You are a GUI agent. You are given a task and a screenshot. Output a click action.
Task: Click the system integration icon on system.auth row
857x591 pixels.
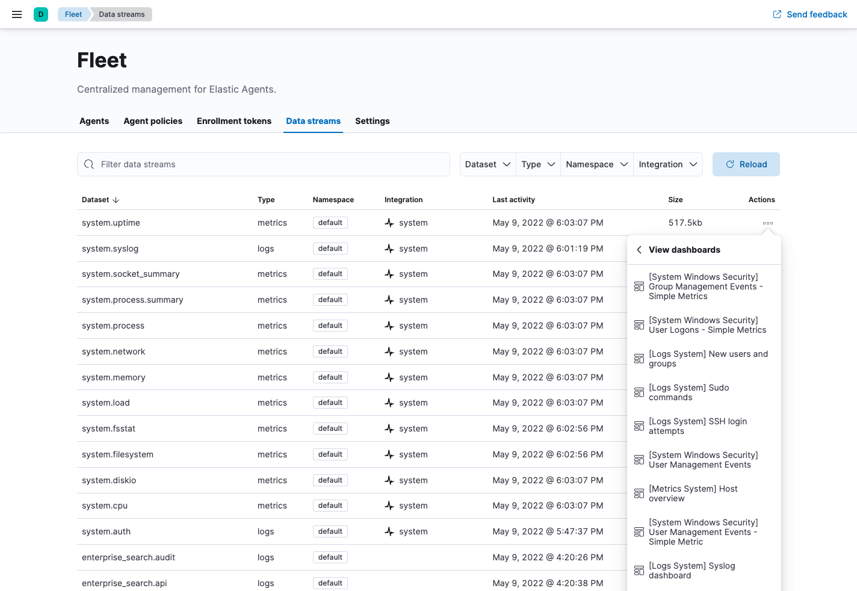[x=390, y=531]
